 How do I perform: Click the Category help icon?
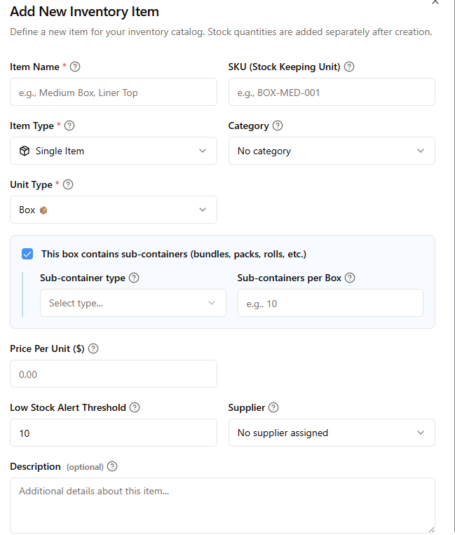click(x=278, y=126)
